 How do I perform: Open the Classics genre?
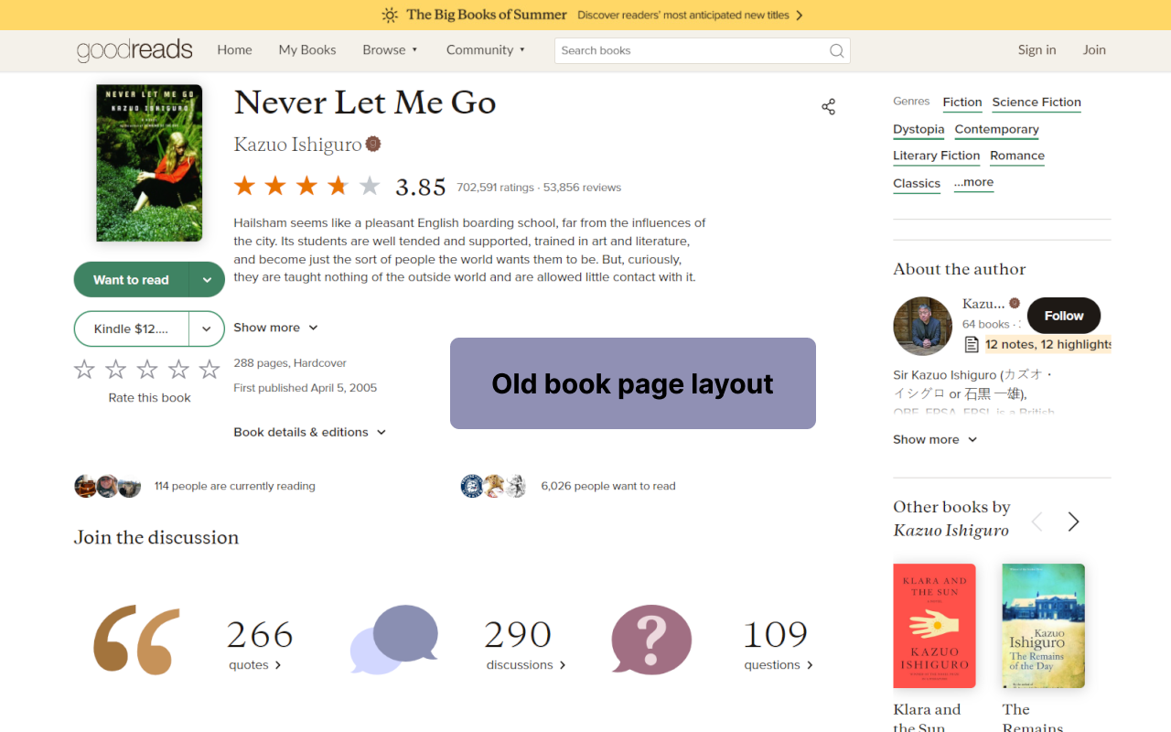917,183
